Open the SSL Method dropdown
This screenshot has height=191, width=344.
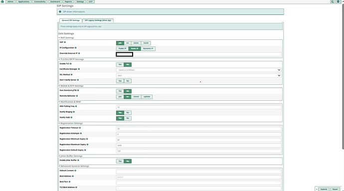pos(199,75)
